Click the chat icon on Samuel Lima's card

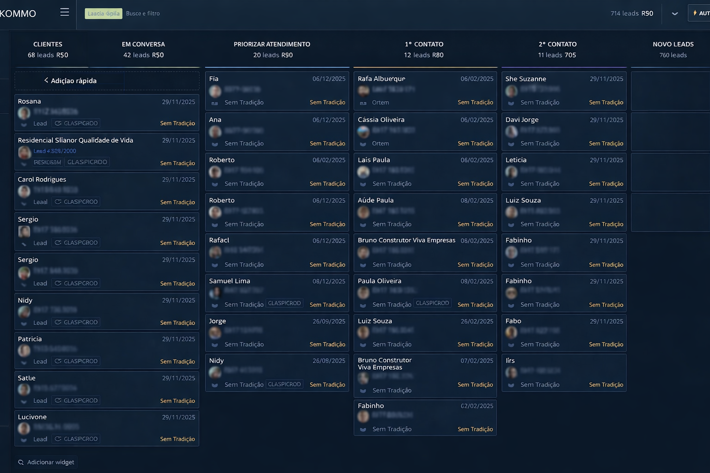(215, 305)
